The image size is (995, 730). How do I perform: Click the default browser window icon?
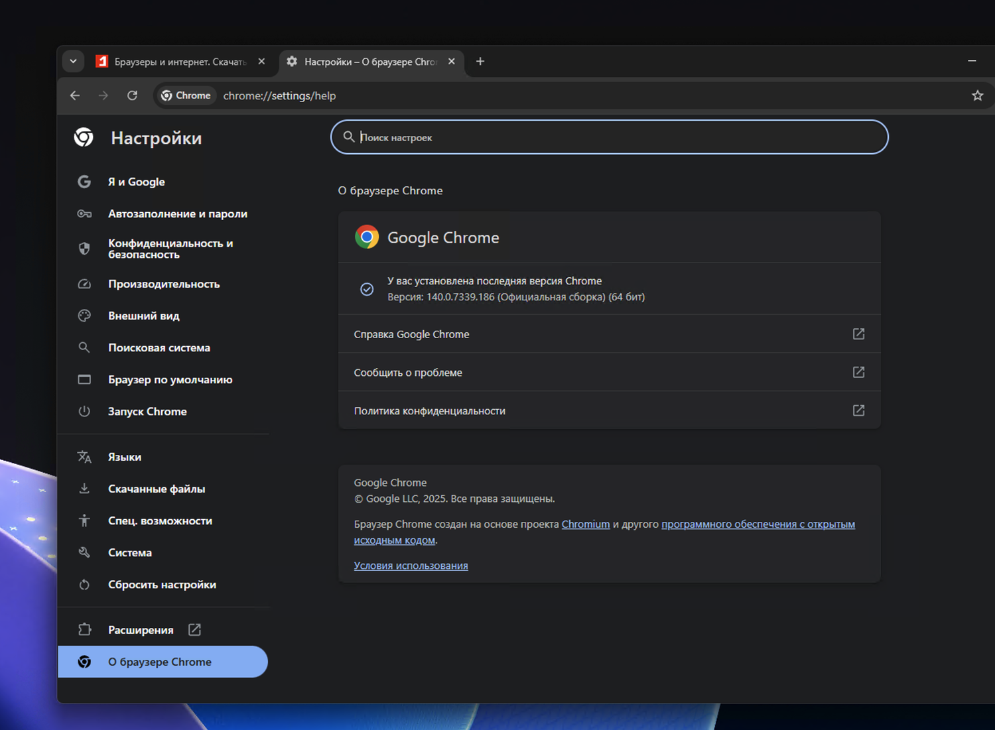click(84, 379)
